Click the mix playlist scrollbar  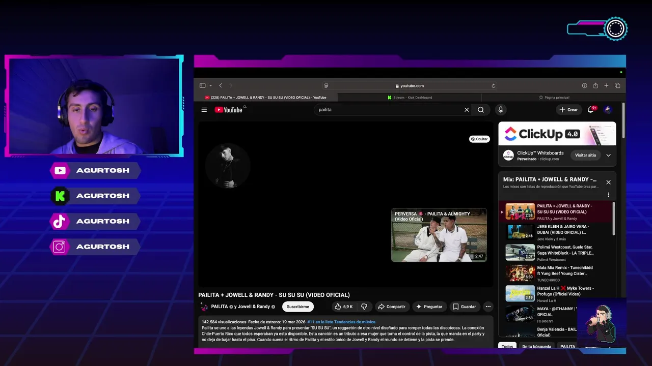coord(613,219)
